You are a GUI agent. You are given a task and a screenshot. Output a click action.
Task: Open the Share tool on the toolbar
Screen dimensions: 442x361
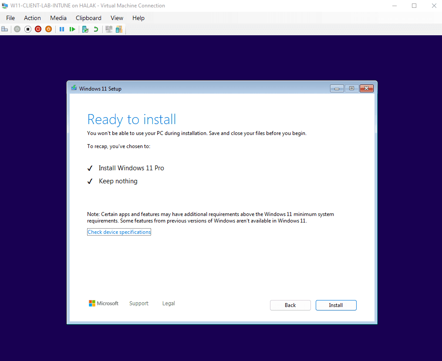(118, 29)
